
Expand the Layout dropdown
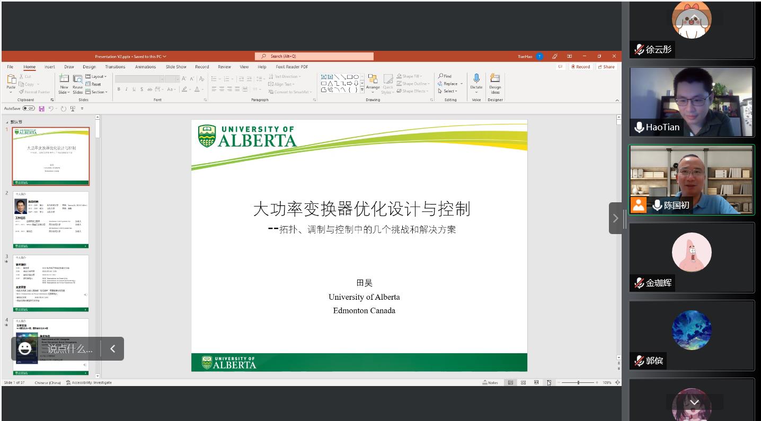[98, 76]
